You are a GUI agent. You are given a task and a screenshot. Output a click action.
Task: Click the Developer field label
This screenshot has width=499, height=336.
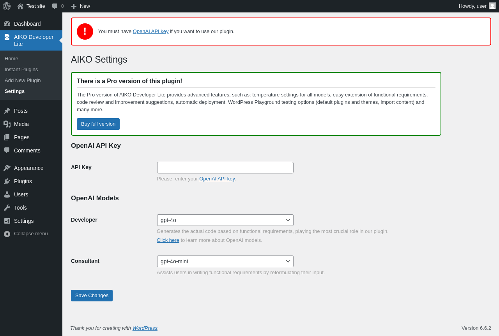coord(84,220)
